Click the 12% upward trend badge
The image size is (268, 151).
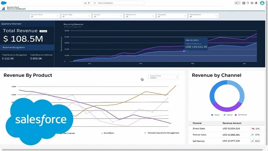255,135
